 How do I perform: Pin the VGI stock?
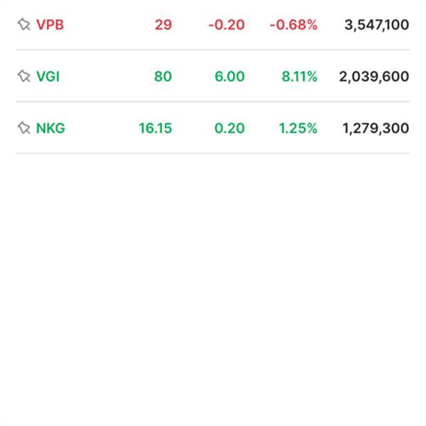click(23, 77)
